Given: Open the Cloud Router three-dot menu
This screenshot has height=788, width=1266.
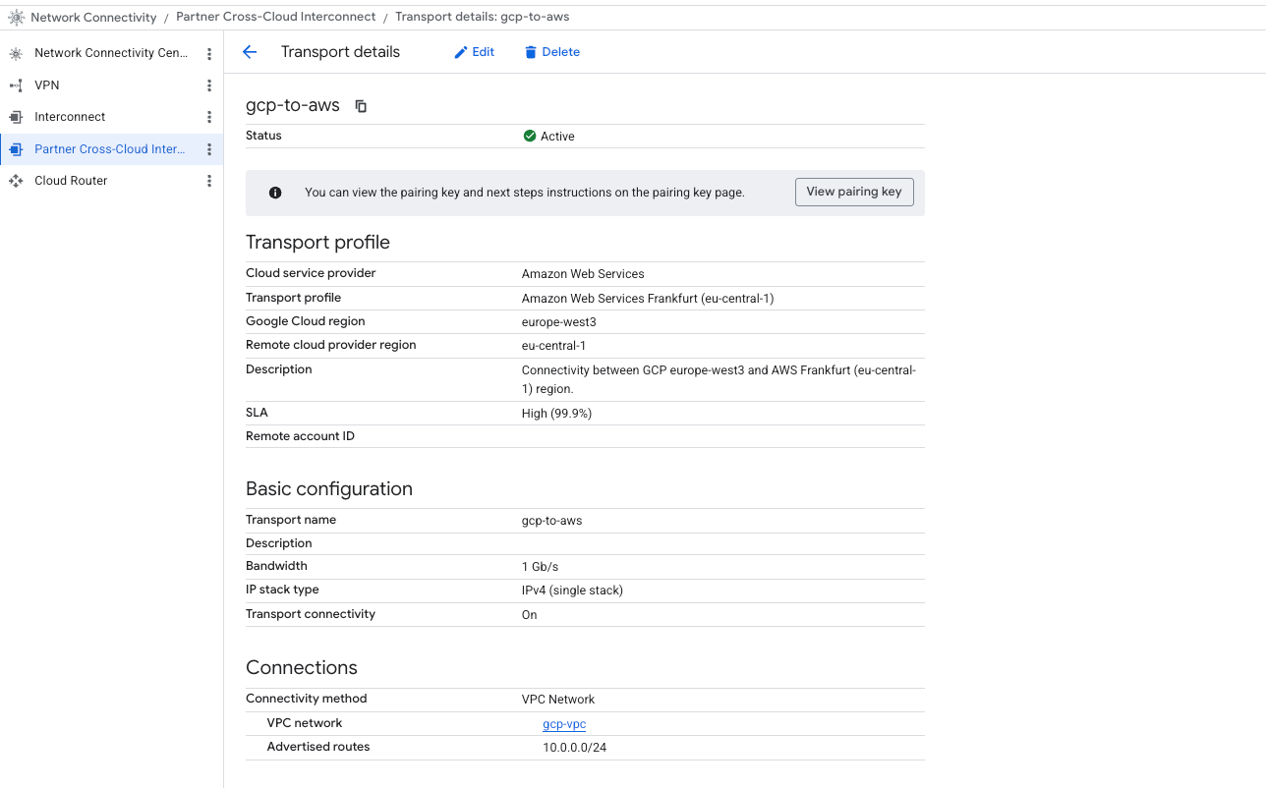Looking at the screenshot, I should point(208,181).
